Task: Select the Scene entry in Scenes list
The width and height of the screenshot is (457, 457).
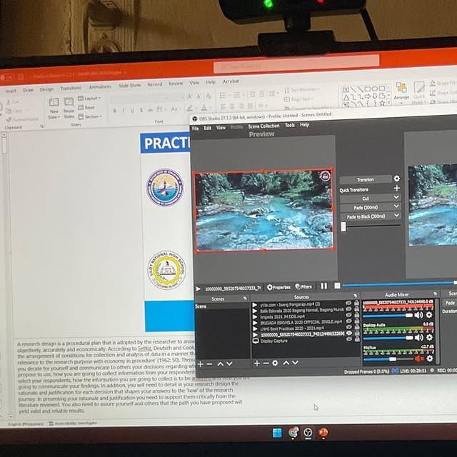Action: [x=222, y=306]
